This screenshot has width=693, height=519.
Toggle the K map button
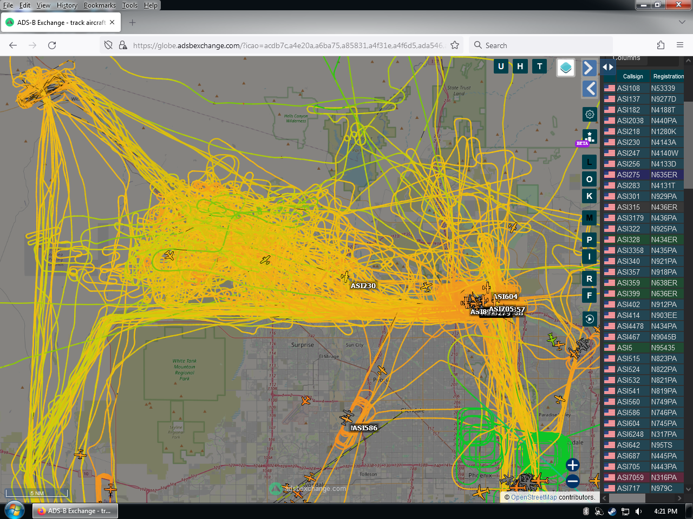point(590,196)
